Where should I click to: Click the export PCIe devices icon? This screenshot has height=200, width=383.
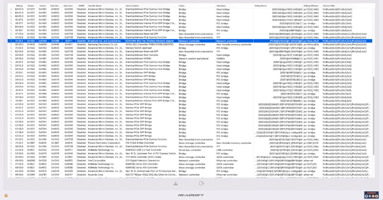click(x=201, y=183)
